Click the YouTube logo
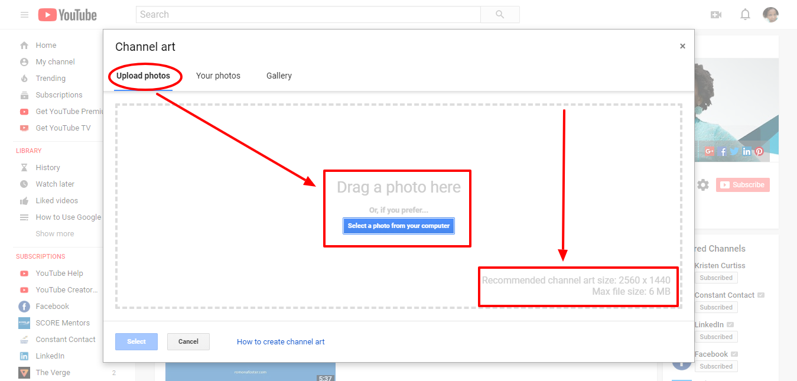Image resolution: width=797 pixels, height=381 pixels. click(x=67, y=15)
